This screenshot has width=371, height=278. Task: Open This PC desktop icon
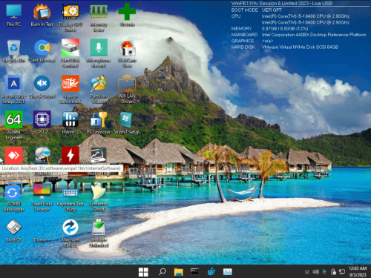13,16
